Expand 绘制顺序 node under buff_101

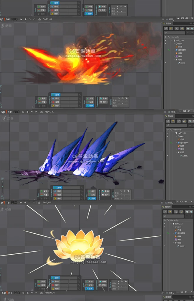176,143
